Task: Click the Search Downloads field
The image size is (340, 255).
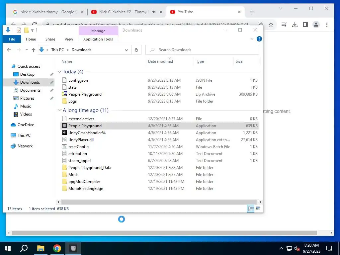Action: point(202,50)
